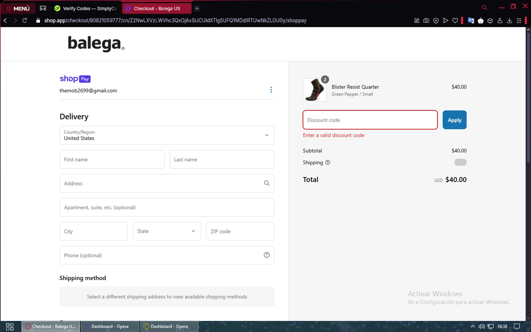Go forward with the forward arrow
Screen dimensions: 531x332
pyautogui.click(x=15, y=21)
